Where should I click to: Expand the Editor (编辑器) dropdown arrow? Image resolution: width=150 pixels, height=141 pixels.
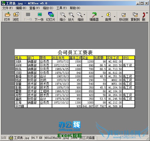point(102,16)
